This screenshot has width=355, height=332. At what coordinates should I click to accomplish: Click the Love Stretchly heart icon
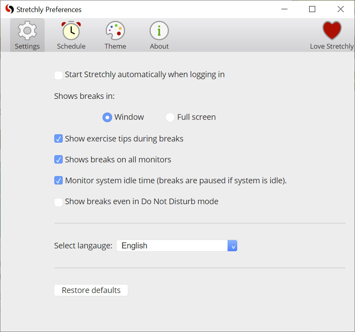click(332, 30)
